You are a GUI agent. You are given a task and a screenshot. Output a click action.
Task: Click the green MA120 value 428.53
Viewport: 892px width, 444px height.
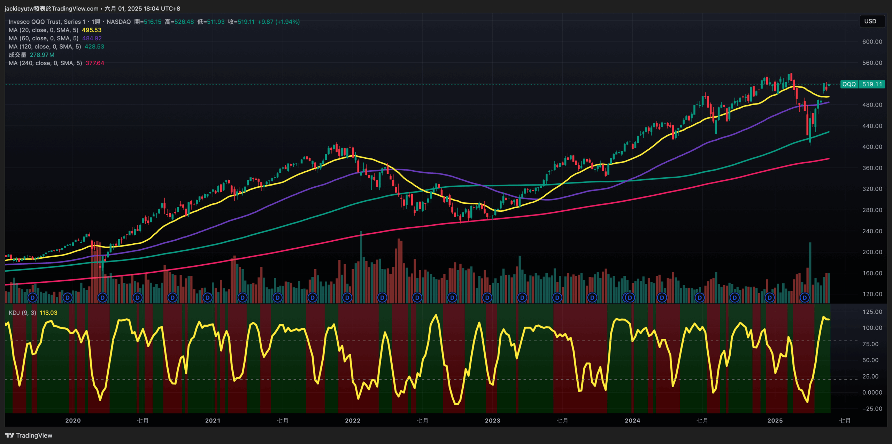point(94,47)
